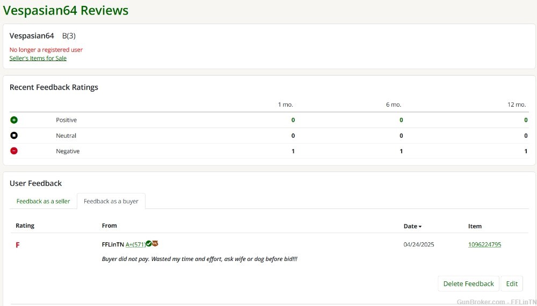The width and height of the screenshot is (537, 306).
Task: Click the From column header
Action: click(109, 226)
